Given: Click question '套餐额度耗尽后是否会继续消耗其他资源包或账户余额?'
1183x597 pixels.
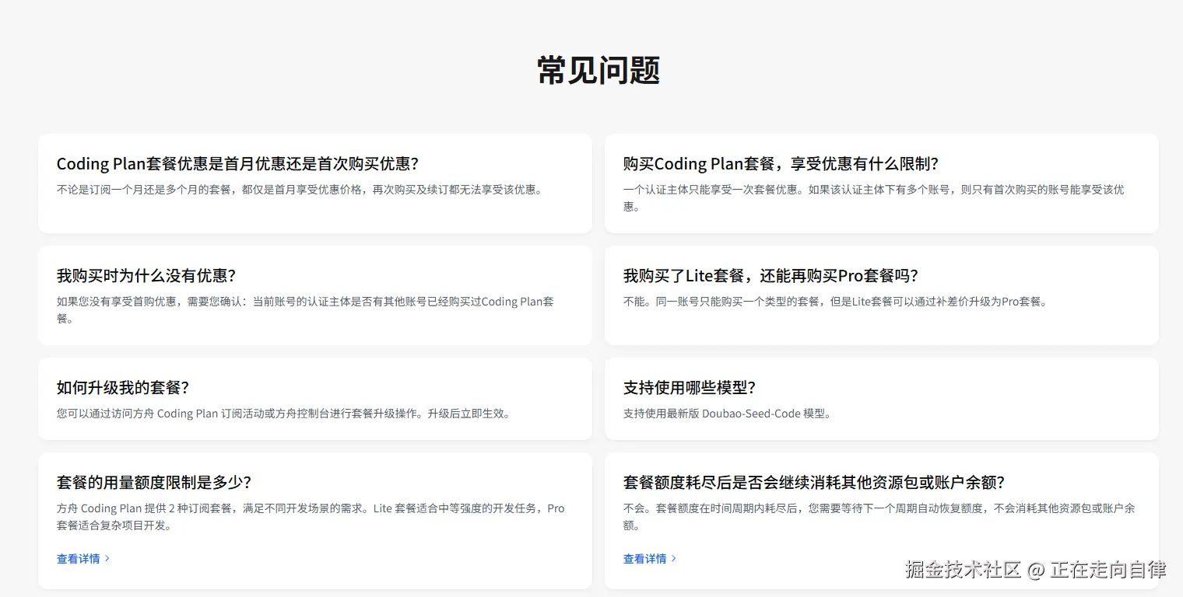Looking at the screenshot, I should click(x=814, y=482).
